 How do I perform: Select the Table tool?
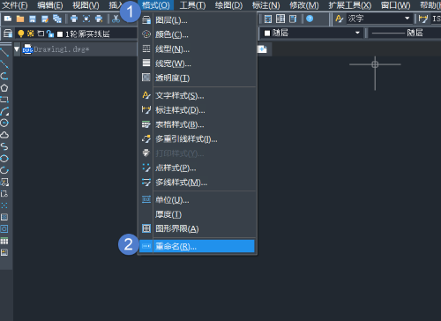(4, 241)
